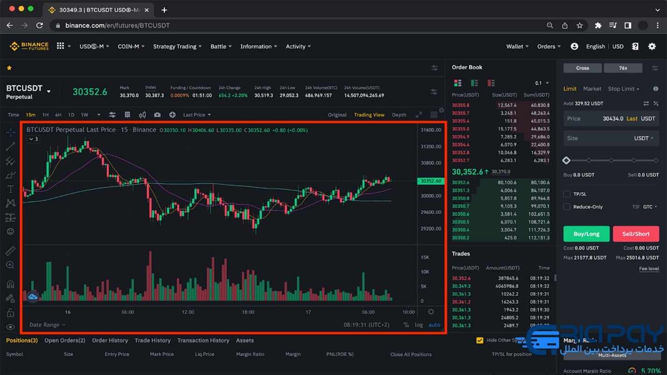Change the candlestick chart style
667x375 pixels.
point(142,115)
